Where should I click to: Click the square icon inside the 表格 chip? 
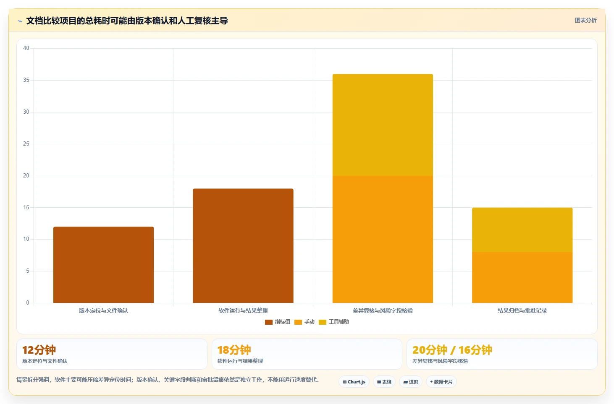(379, 382)
